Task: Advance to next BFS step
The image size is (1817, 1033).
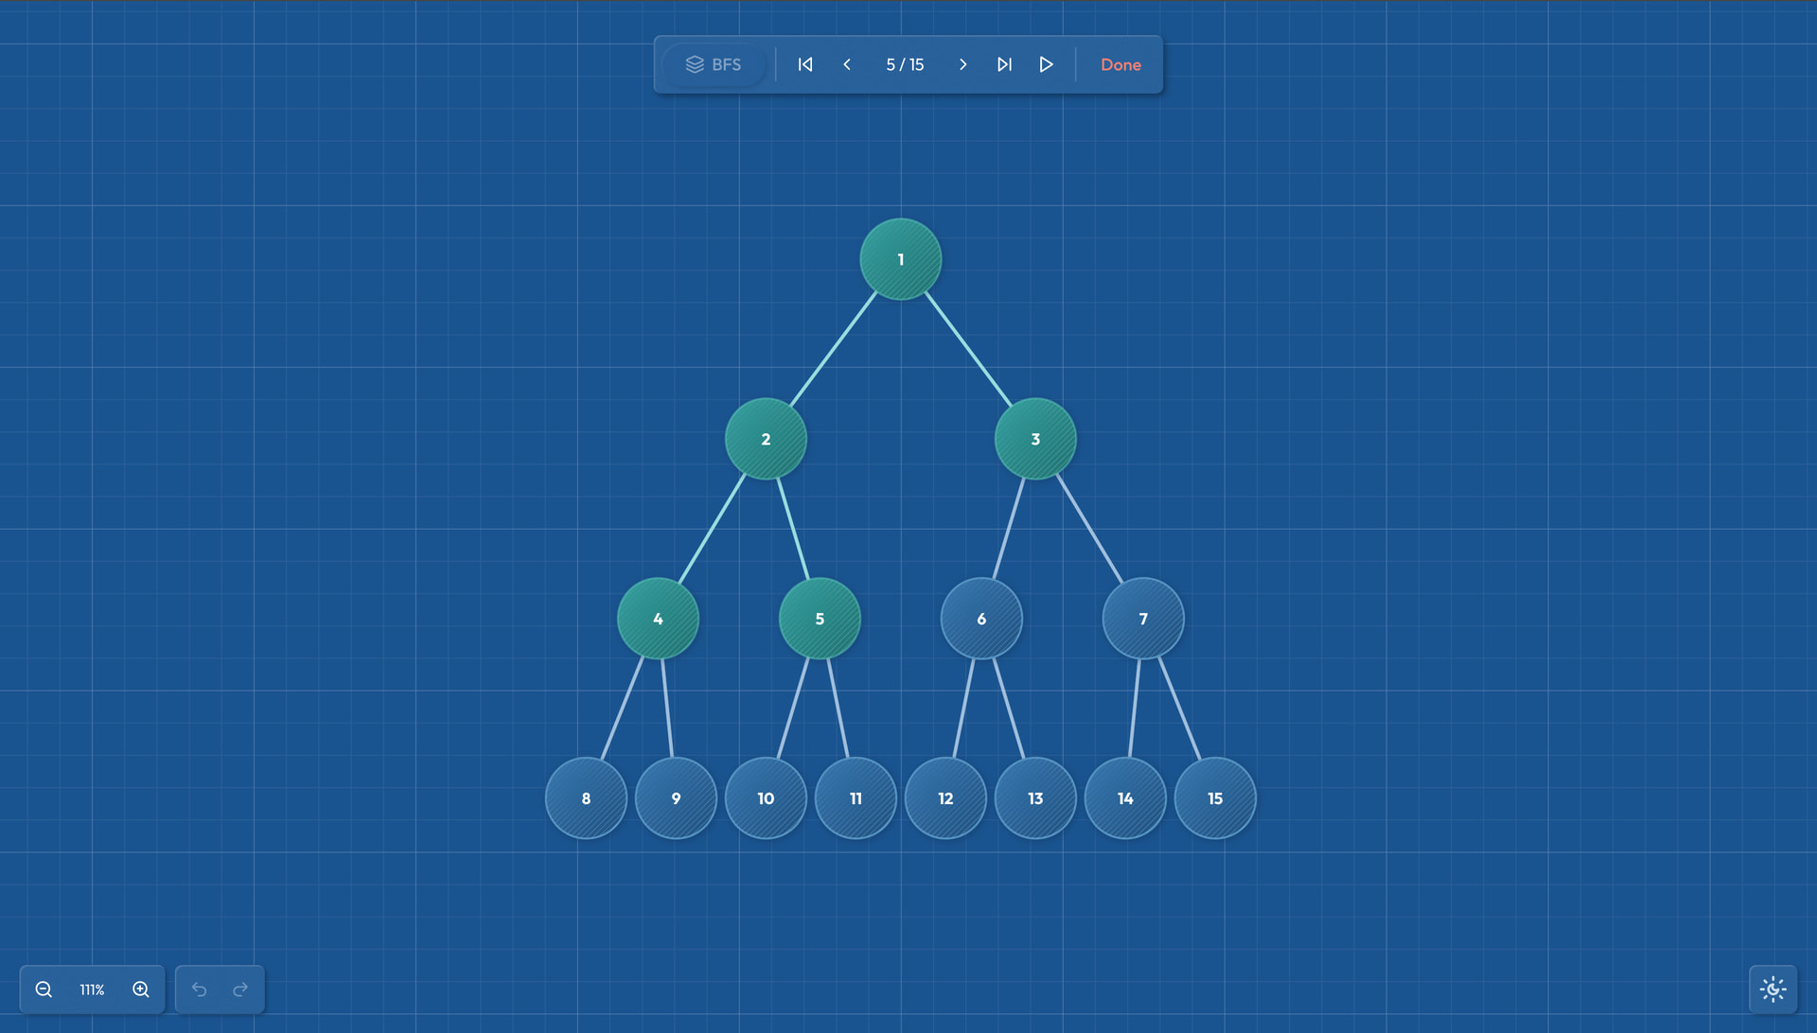Action: 962,64
